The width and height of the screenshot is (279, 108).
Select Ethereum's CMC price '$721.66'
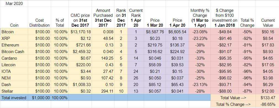[80, 45]
